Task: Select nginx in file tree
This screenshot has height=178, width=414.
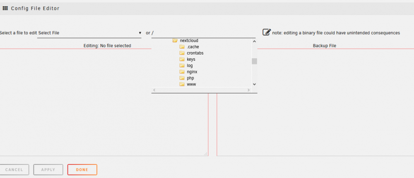Action: click(x=192, y=71)
